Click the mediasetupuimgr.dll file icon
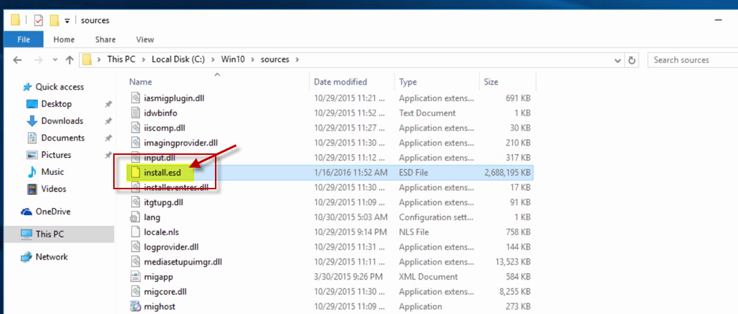This screenshot has width=738, height=314. pos(135,262)
